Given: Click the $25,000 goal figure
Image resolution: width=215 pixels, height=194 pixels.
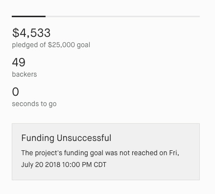Looking at the screenshot, I should (61, 45).
